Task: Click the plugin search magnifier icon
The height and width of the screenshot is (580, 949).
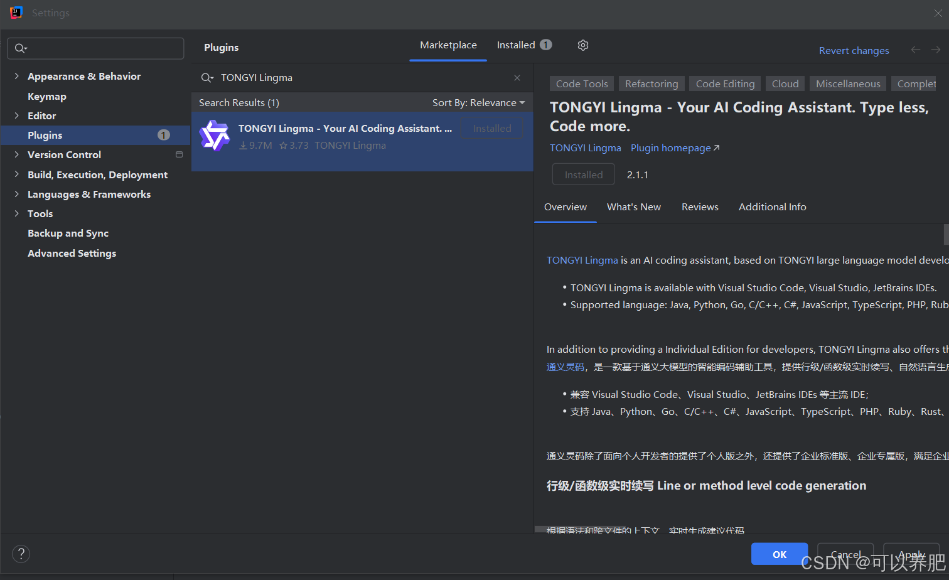Action: [207, 78]
